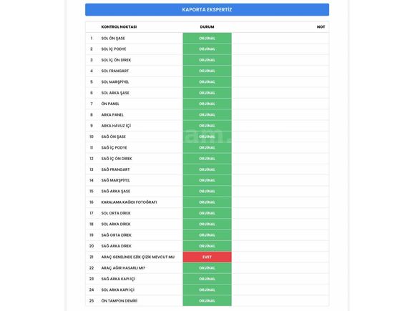Select KARALAMA KAĞIDI FOTOĞRAFI row label

tap(129, 202)
